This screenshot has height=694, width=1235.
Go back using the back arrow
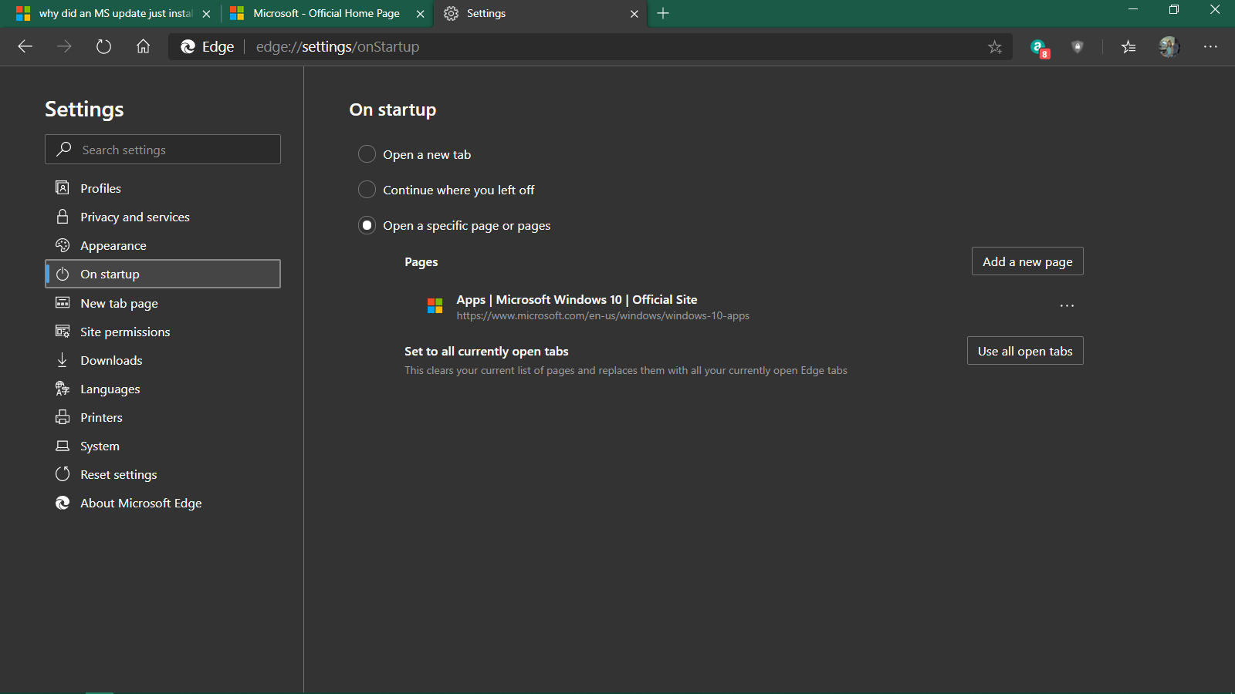(x=25, y=47)
